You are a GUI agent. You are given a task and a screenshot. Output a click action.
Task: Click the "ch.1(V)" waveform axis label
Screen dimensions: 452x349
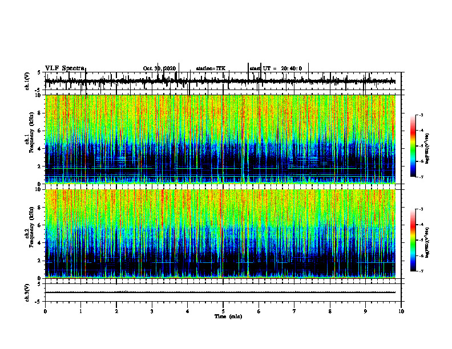[x=27, y=81]
